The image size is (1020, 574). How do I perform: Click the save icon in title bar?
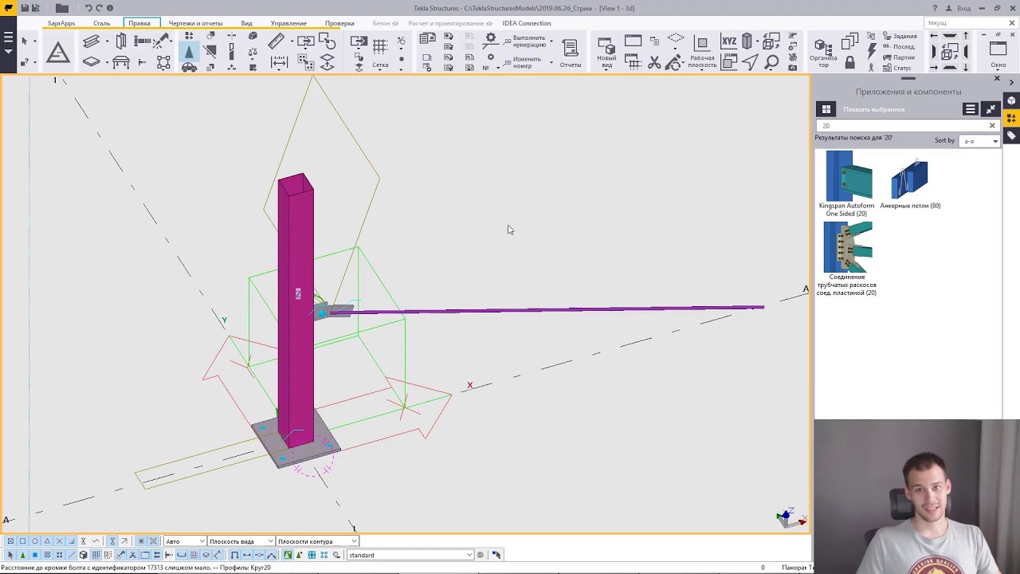coord(25,8)
